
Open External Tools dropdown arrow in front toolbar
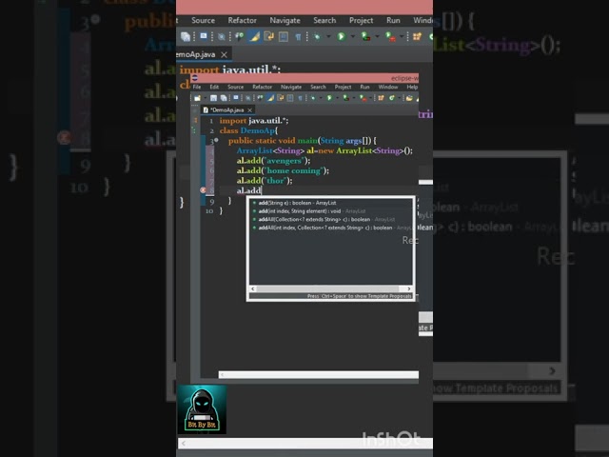(370, 98)
